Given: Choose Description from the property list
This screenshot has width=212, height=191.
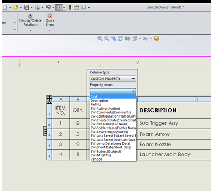Looking at the screenshot, I should point(113,101).
